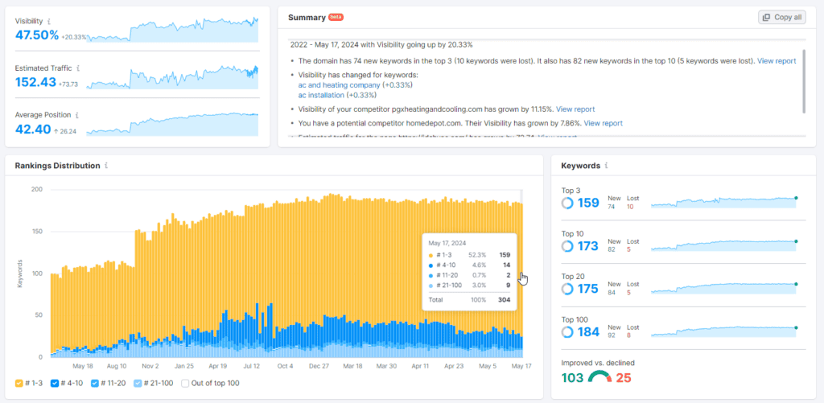Click the 152.43 estimated traffic value
The height and width of the screenshot is (403, 824).
click(x=35, y=83)
